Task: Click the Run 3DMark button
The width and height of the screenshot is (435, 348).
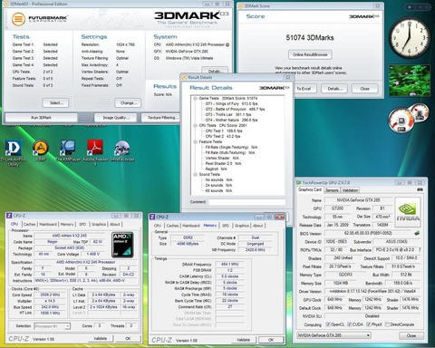Action: [x=42, y=118]
